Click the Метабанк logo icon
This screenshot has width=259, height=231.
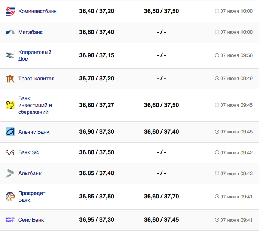10,32
